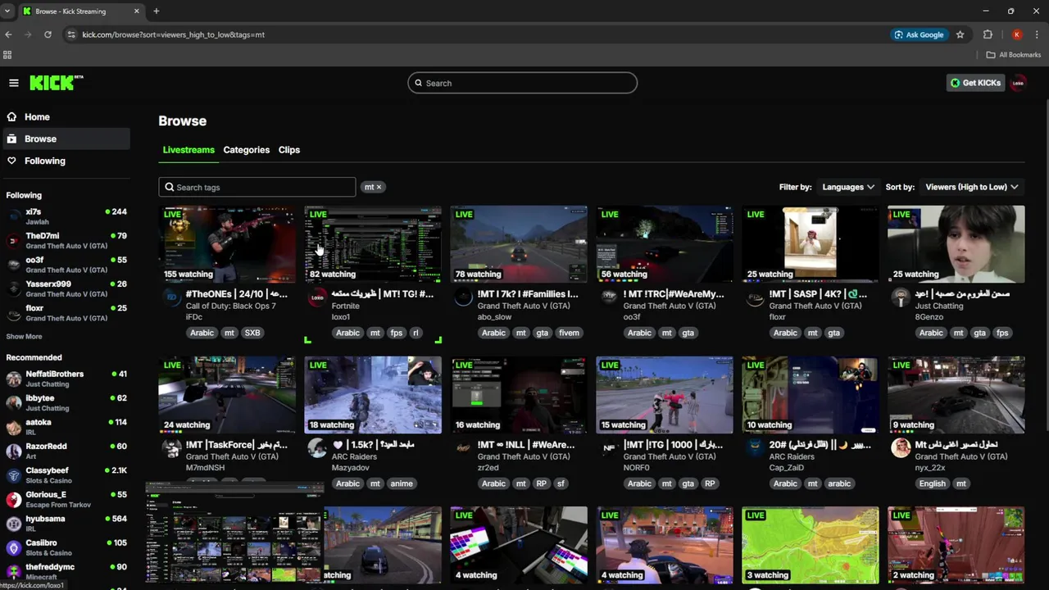This screenshot has width=1049, height=590.
Task: Open Chrome profile K avatar
Action: tap(1016, 34)
